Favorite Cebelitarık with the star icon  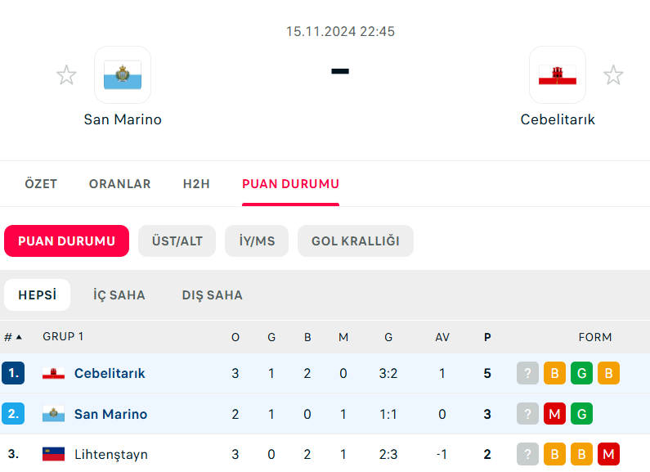pyautogui.click(x=613, y=75)
